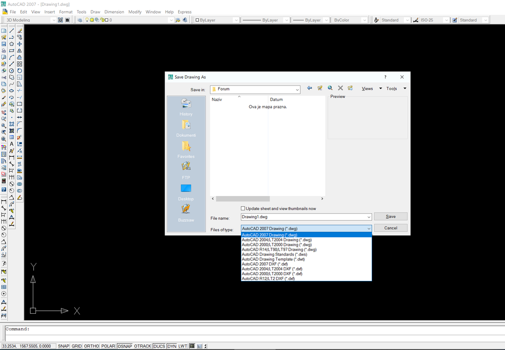Toggle SNAP in the status bar

[x=64, y=346]
